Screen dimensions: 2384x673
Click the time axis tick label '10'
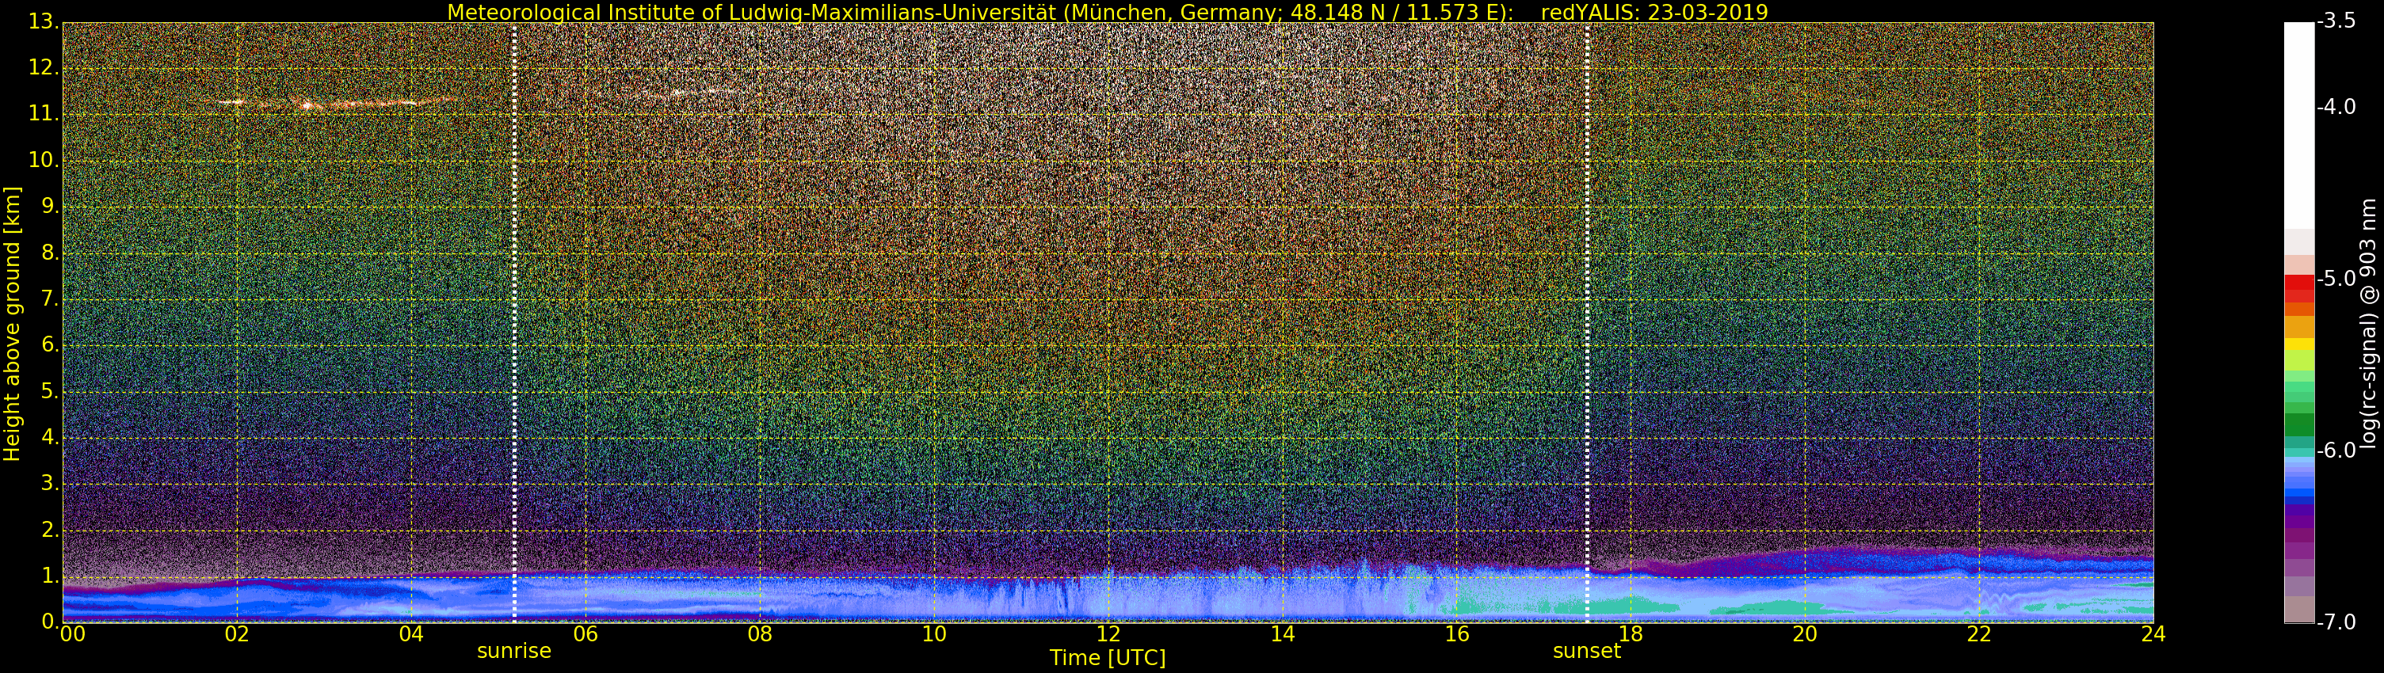(934, 634)
